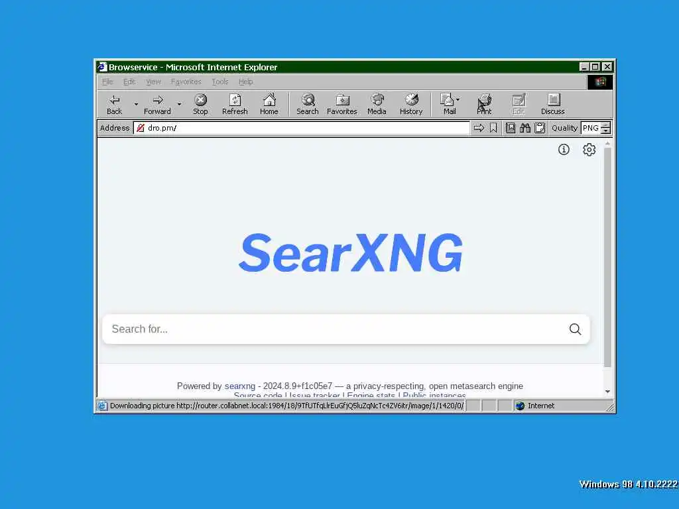Minimize the Internet Explorer window
The image size is (679, 509).
[x=585, y=67]
